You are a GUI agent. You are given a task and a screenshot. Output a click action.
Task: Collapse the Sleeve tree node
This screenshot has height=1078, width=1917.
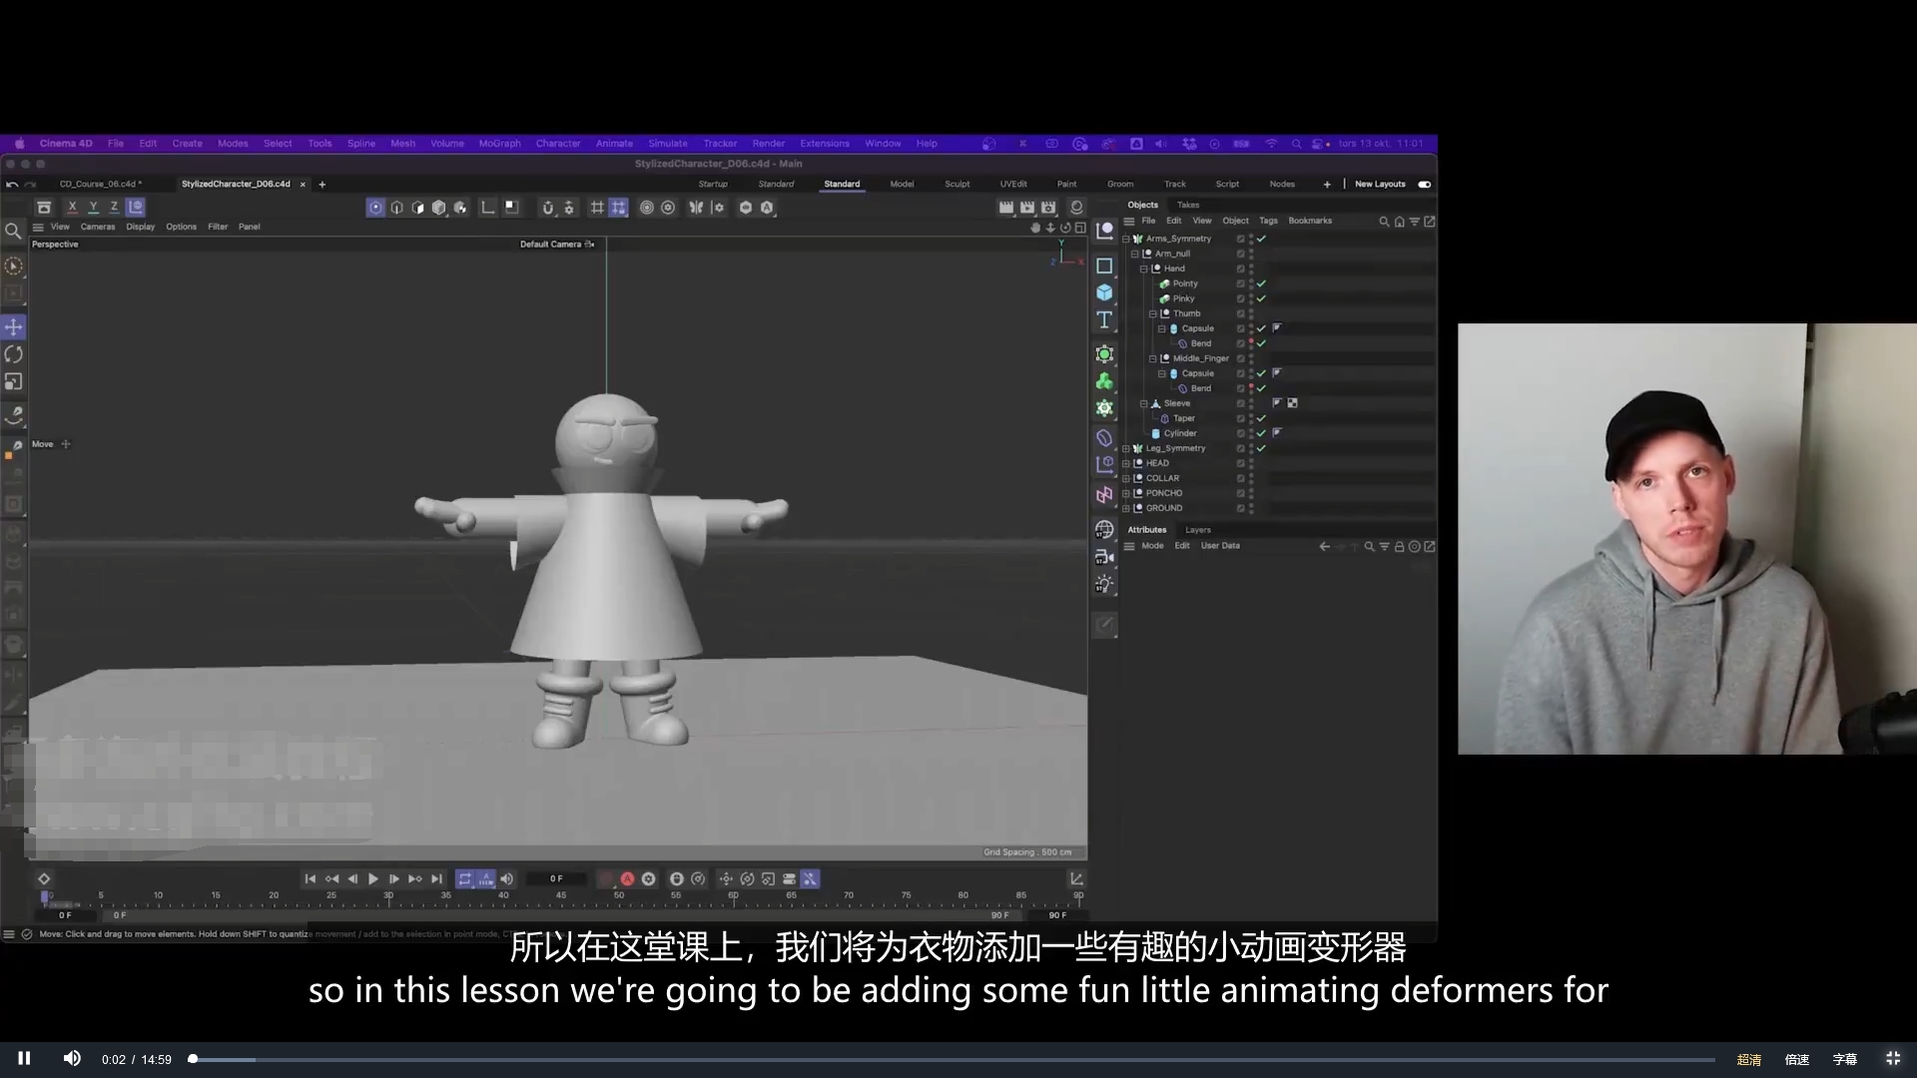click(x=1144, y=404)
